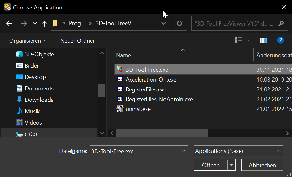Open the Applications (*.exe) file type dropdown

[238, 151]
